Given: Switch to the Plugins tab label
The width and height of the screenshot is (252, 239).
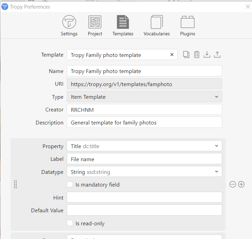Looking at the screenshot, I should point(188,34).
